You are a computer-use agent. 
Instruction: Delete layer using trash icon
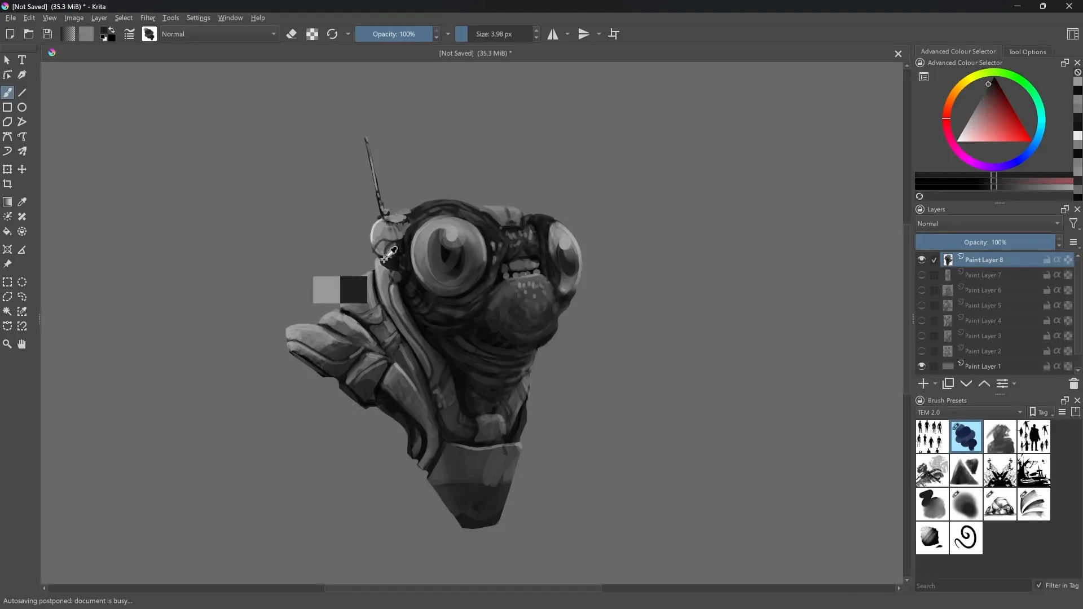click(x=1073, y=384)
